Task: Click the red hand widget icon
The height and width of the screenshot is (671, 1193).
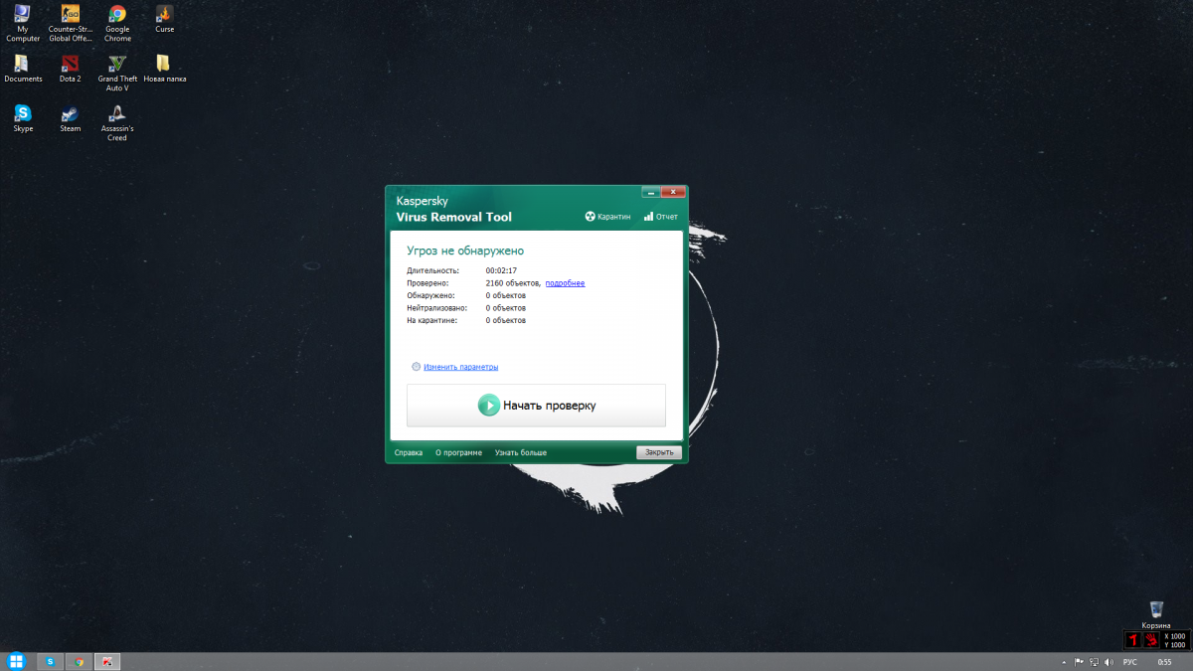Action: 1150,640
